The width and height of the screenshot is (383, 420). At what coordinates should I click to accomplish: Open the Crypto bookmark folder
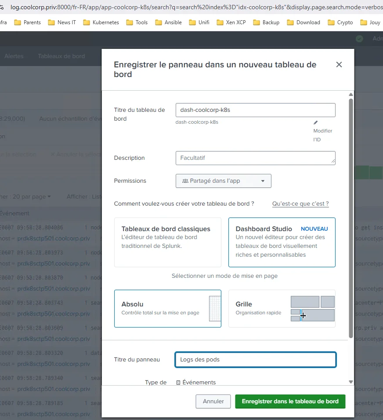point(340,22)
